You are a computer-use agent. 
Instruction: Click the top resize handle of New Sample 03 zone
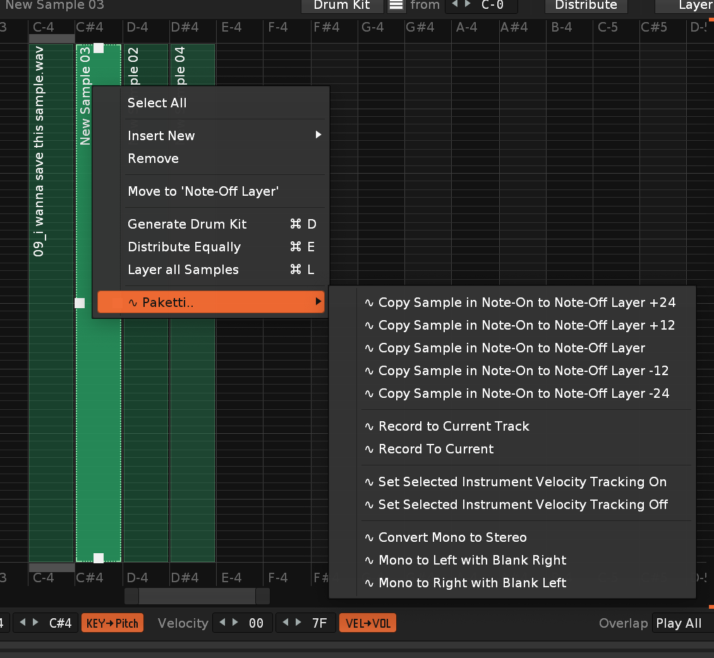99,48
